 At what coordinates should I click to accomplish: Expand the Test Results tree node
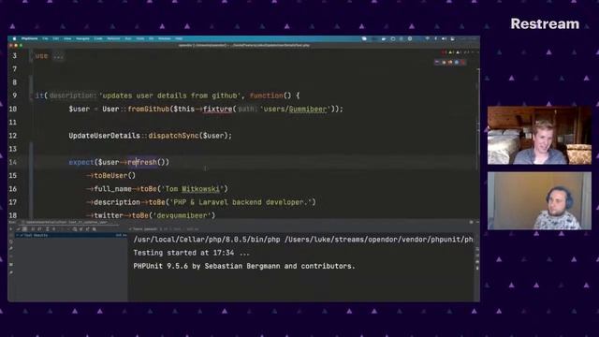(x=18, y=235)
